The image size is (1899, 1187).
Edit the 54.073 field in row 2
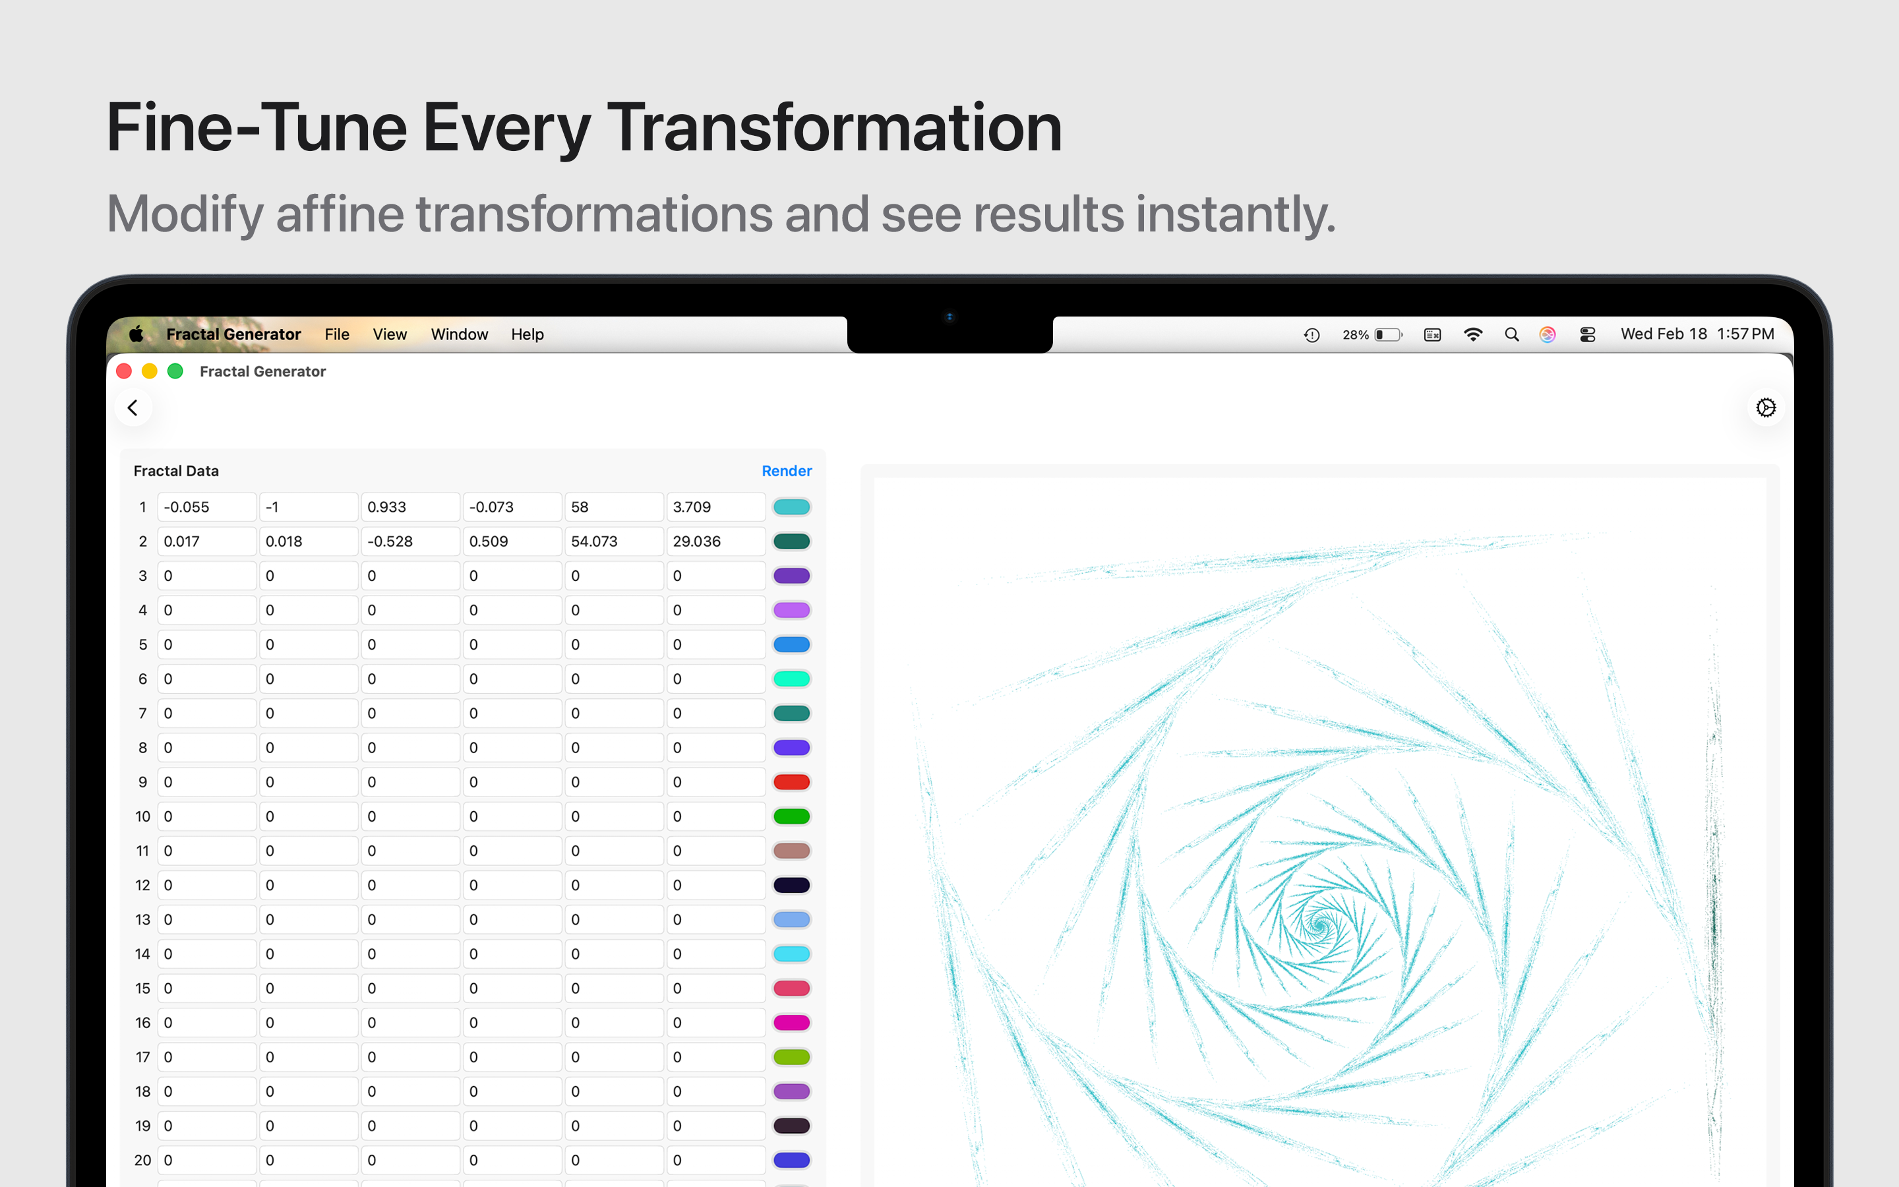point(615,541)
